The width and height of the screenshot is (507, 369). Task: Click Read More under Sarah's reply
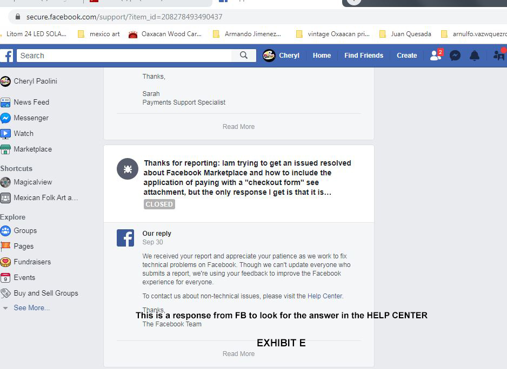(x=238, y=127)
